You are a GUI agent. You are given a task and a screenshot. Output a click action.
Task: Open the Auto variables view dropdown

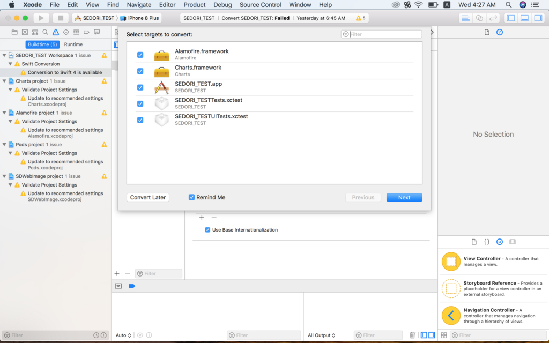[123, 335]
